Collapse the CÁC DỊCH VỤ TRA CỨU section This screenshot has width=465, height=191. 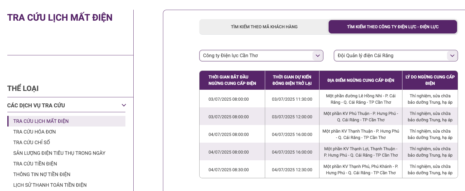pyautogui.click(x=124, y=105)
